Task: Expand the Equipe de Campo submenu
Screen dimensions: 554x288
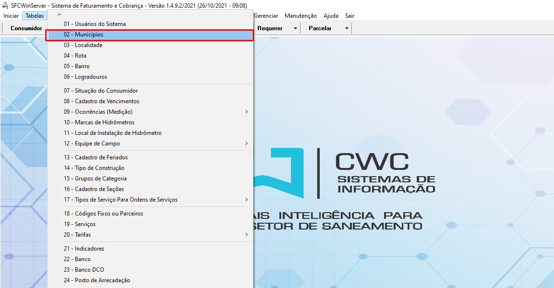Action: [246, 143]
